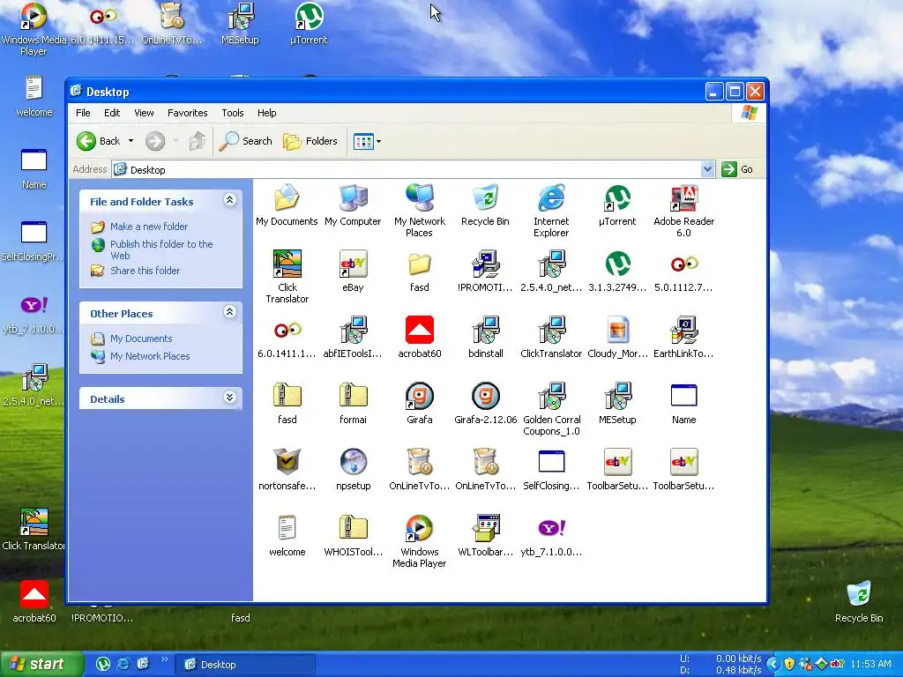Open My Network Places link in Other Places
This screenshot has width=903, height=677.
pyautogui.click(x=150, y=356)
